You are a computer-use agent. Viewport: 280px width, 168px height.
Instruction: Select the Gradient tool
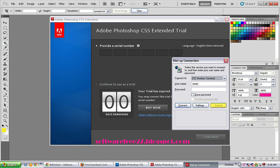click(5, 79)
